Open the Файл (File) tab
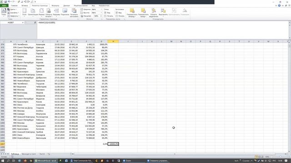 pyautogui.click(x=4, y=5)
